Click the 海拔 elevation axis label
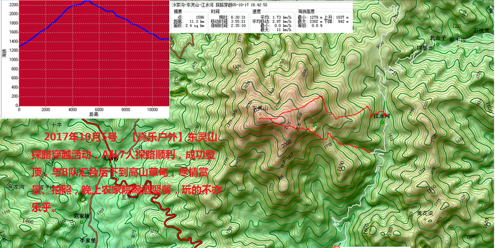 (x=3, y=57)
